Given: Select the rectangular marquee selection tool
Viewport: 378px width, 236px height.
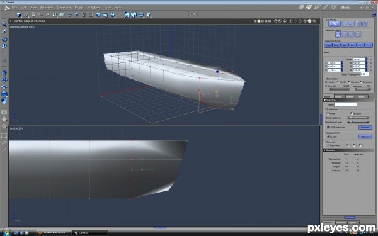Looking at the screenshot, I should click(x=4, y=136).
